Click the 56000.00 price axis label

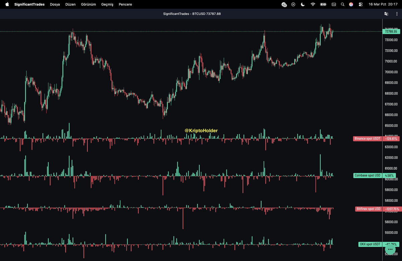pyautogui.click(x=391, y=222)
